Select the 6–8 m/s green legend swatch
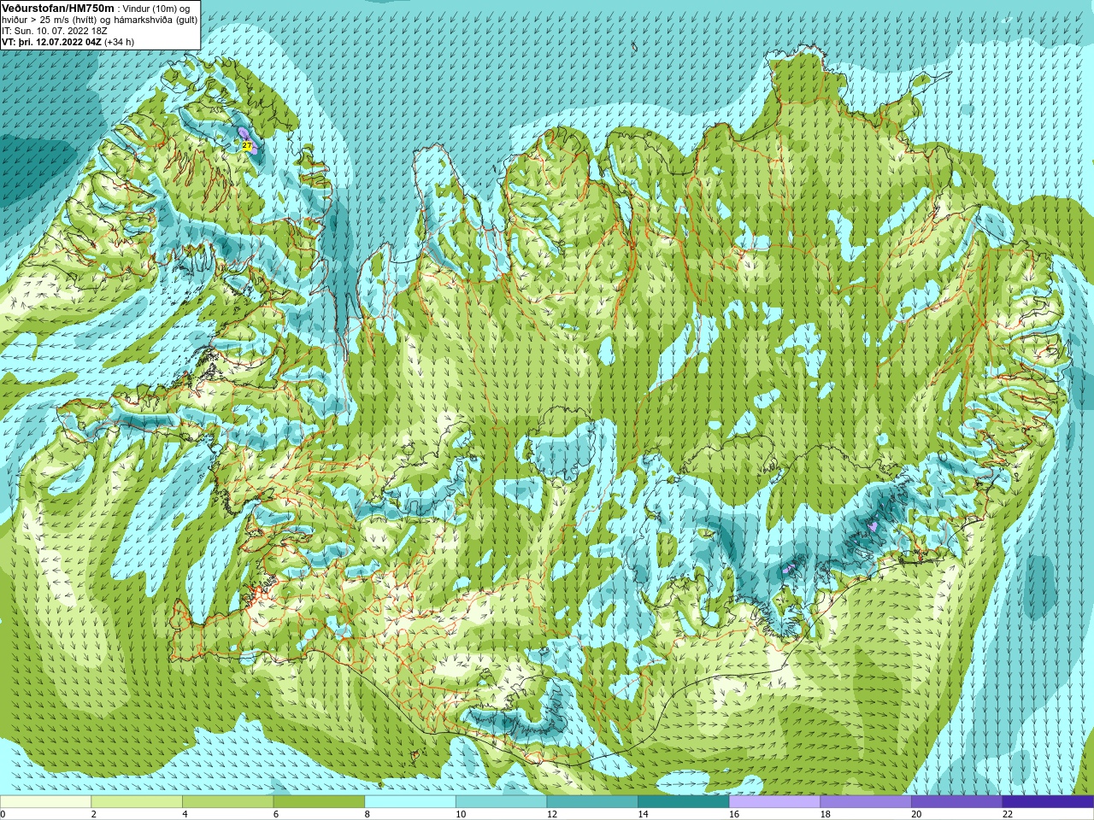 click(319, 801)
